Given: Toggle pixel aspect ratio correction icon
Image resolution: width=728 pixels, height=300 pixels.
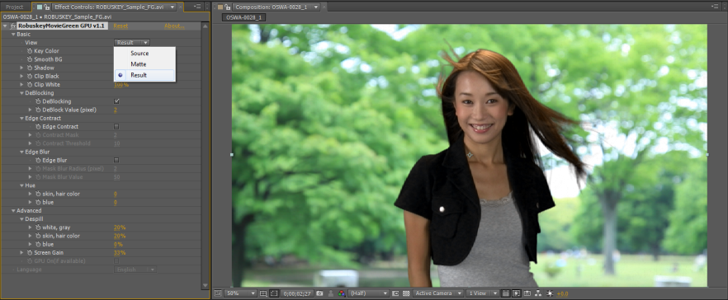Looking at the screenshot, I should 506,293.
